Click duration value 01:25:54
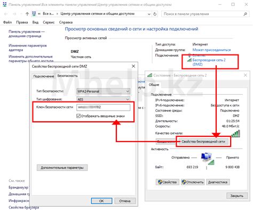 (x=233, y=121)
